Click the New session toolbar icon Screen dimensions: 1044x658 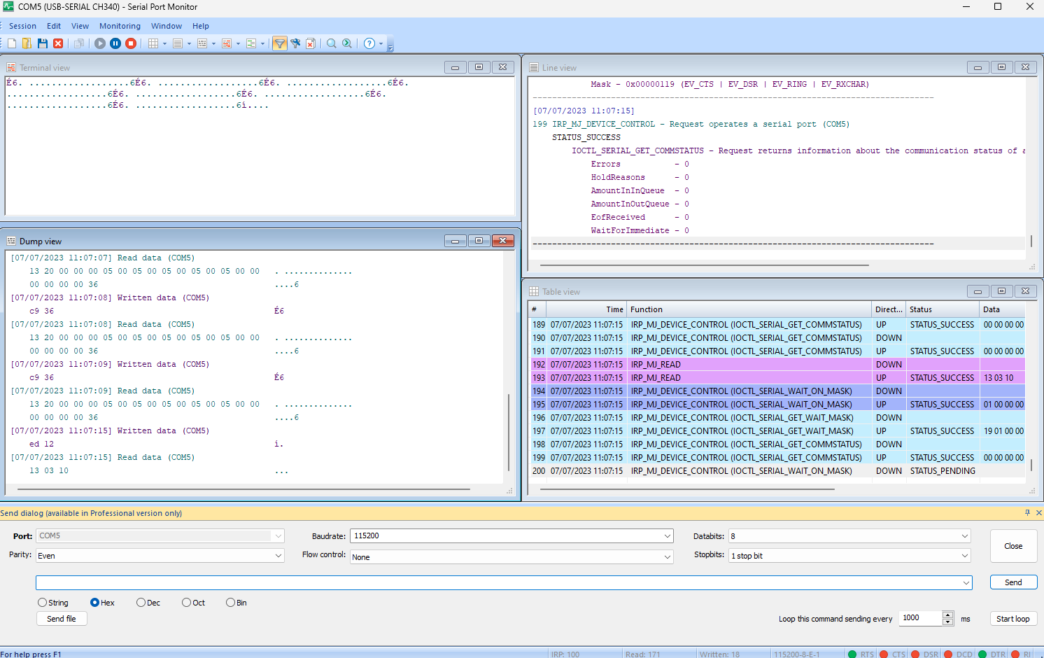point(12,43)
